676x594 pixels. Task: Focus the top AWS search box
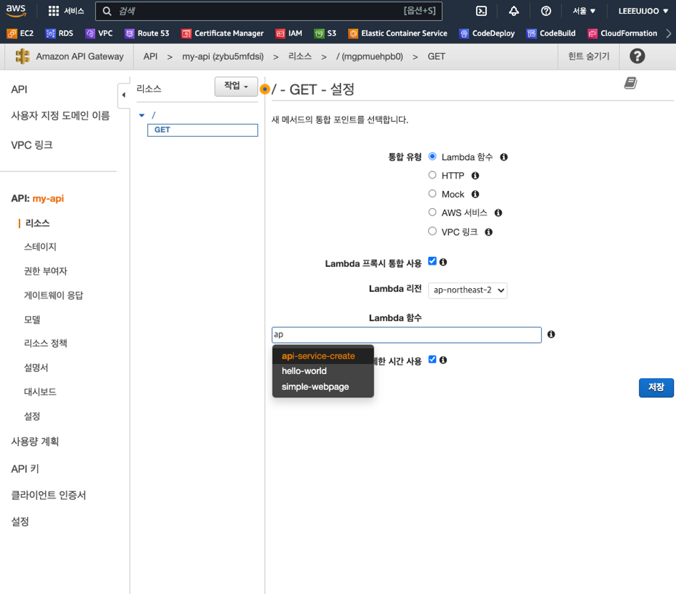pos(269,11)
